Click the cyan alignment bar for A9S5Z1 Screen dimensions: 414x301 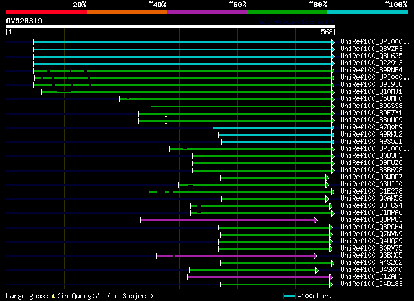point(277,142)
